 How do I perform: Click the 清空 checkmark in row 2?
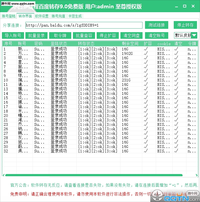(x=176, y=53)
